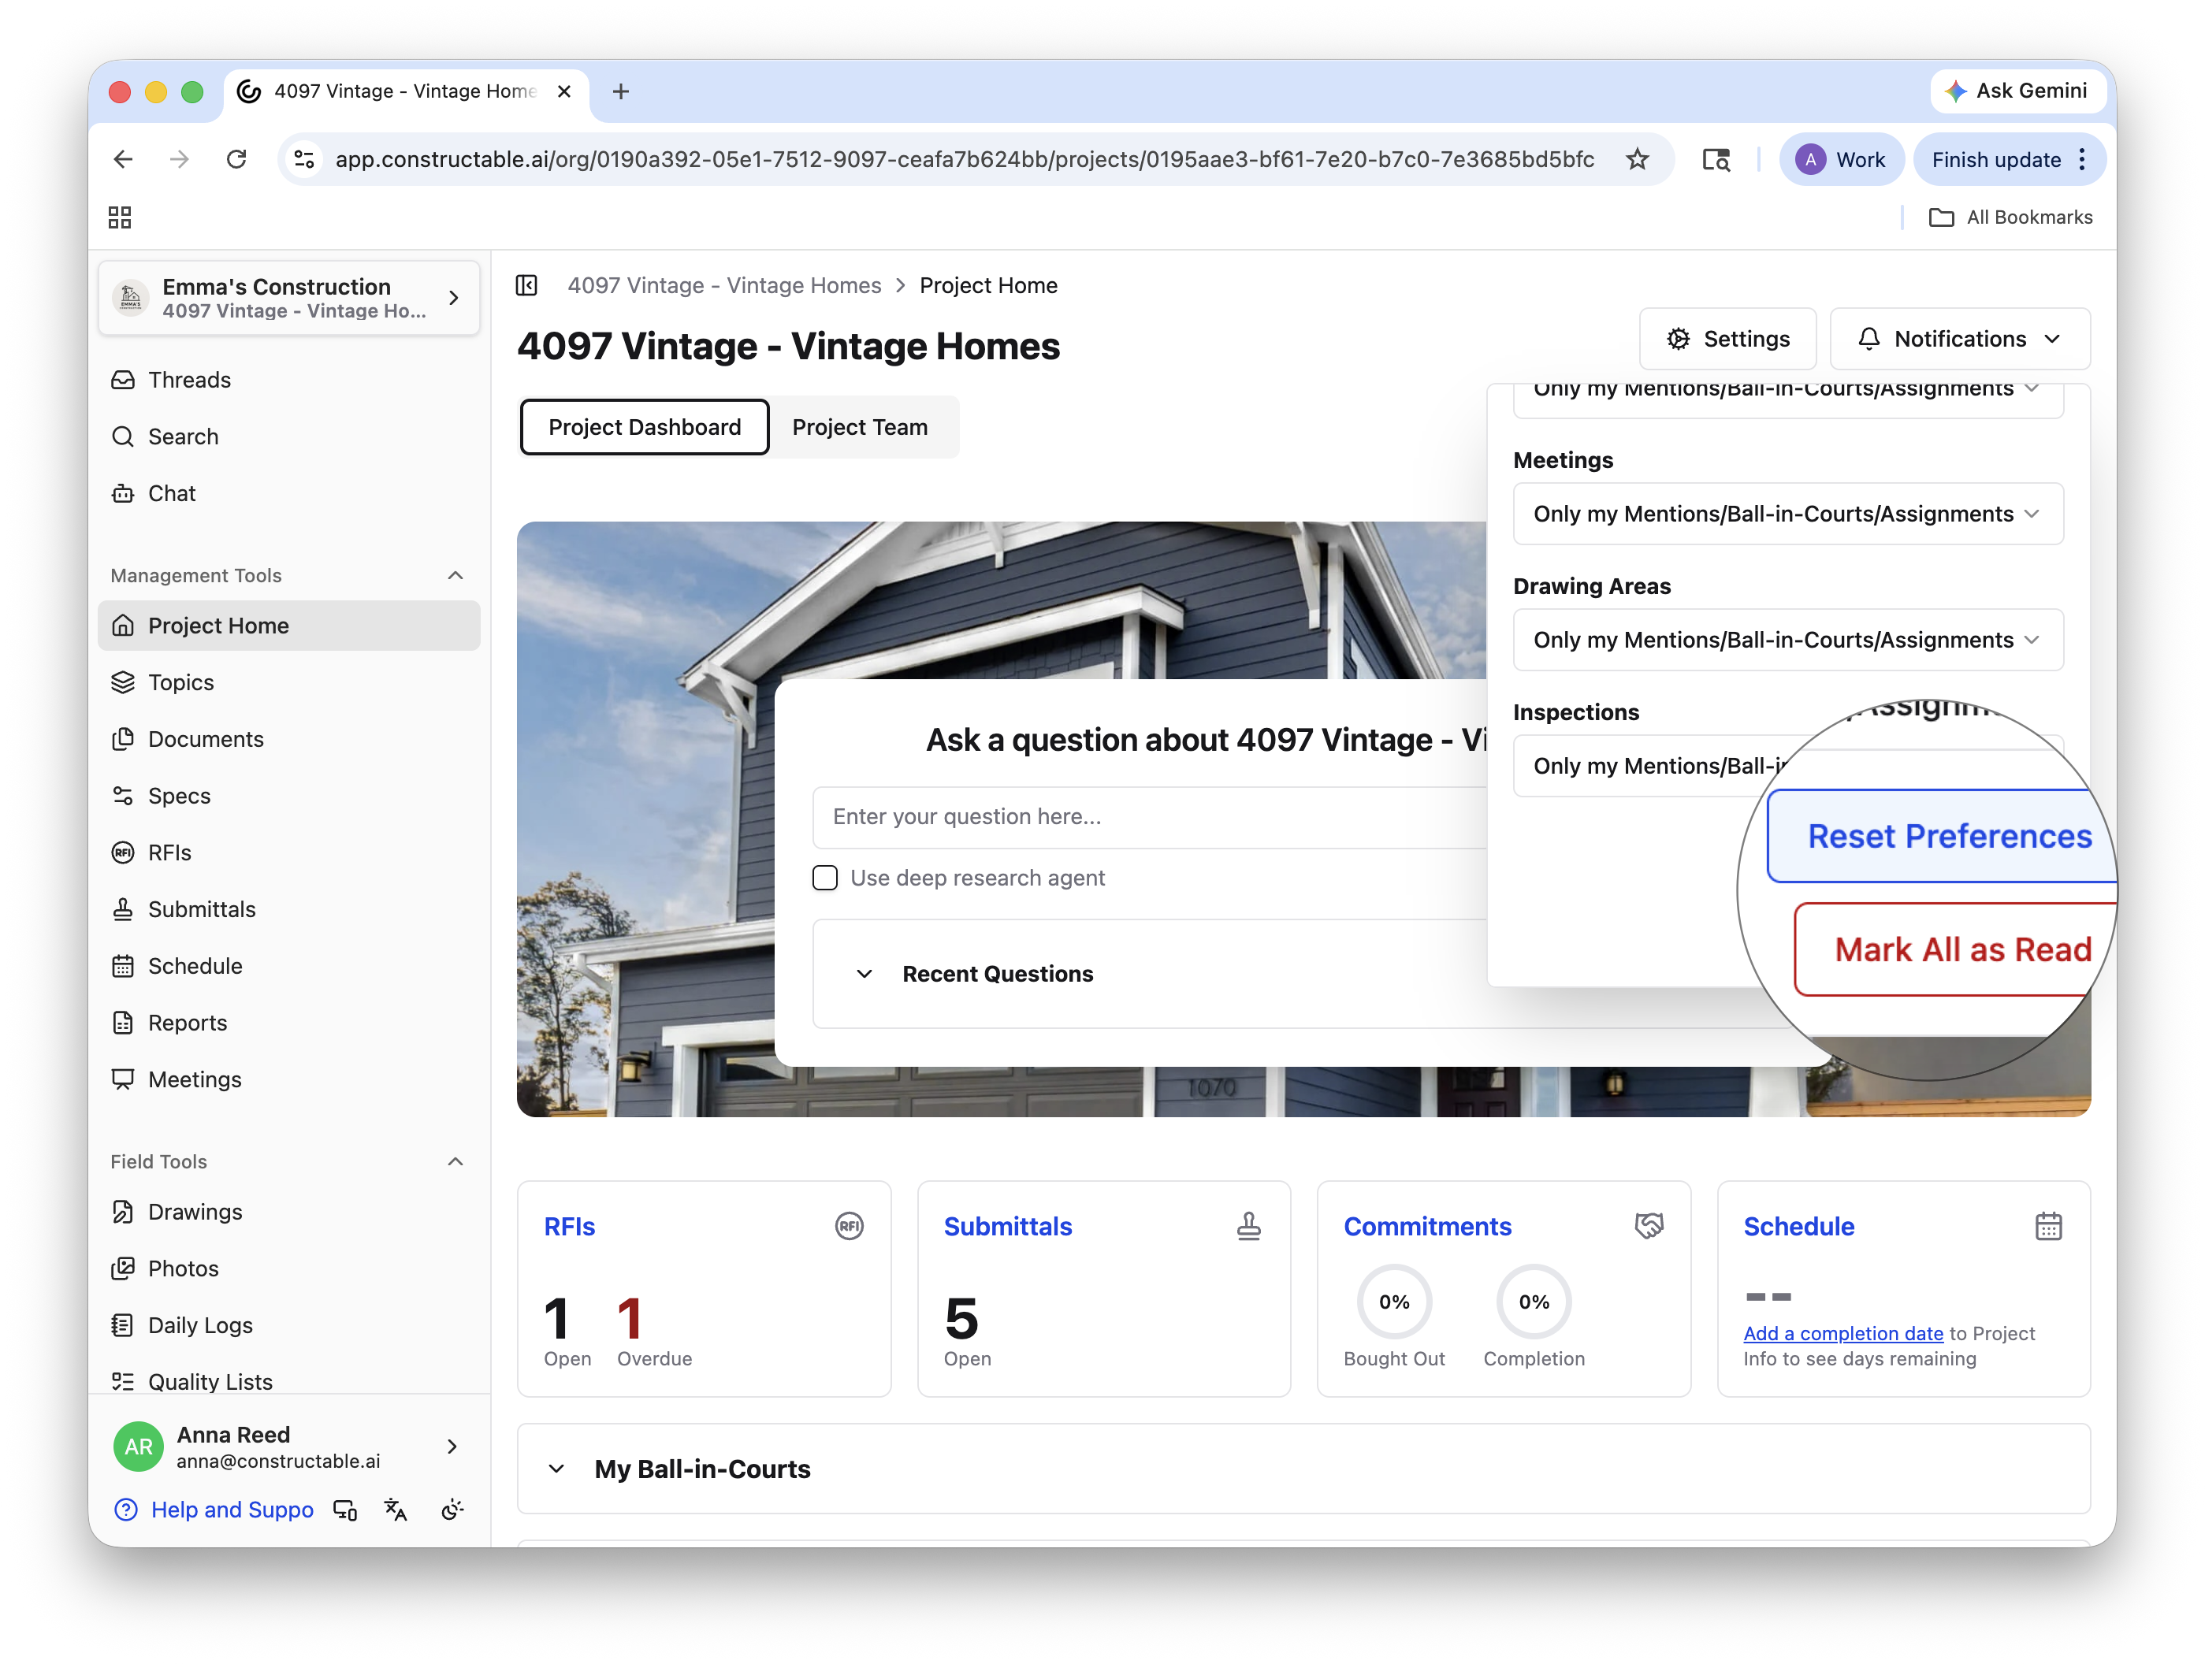Open the Meetings notification preference dropdown
This screenshot has height=1664, width=2205.
1788,514
